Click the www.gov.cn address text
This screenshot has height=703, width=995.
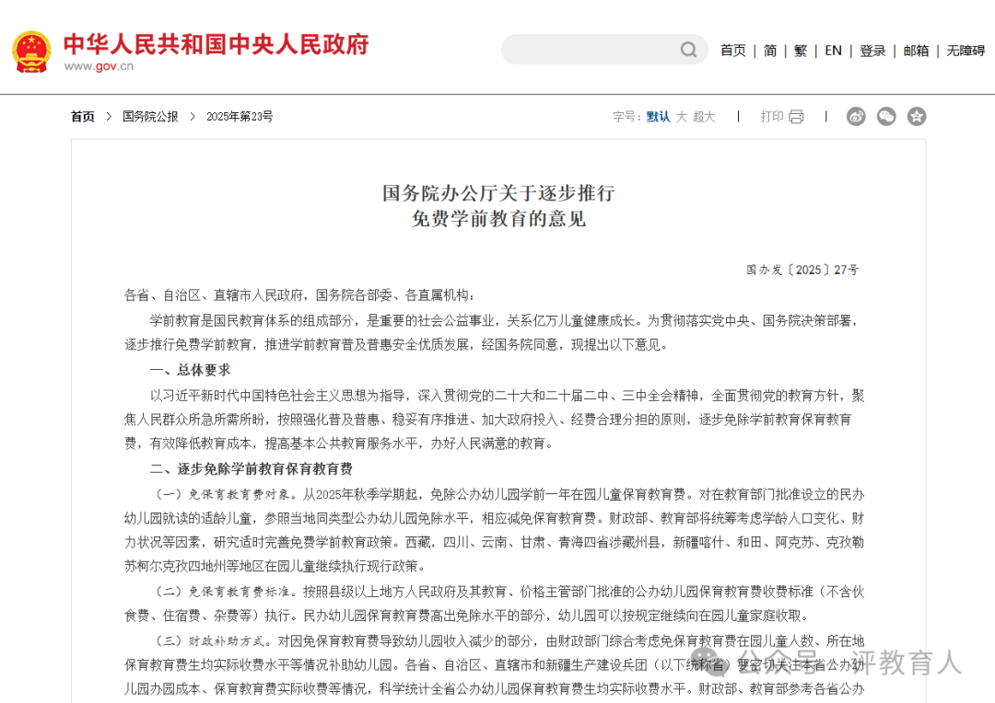pyautogui.click(x=99, y=66)
